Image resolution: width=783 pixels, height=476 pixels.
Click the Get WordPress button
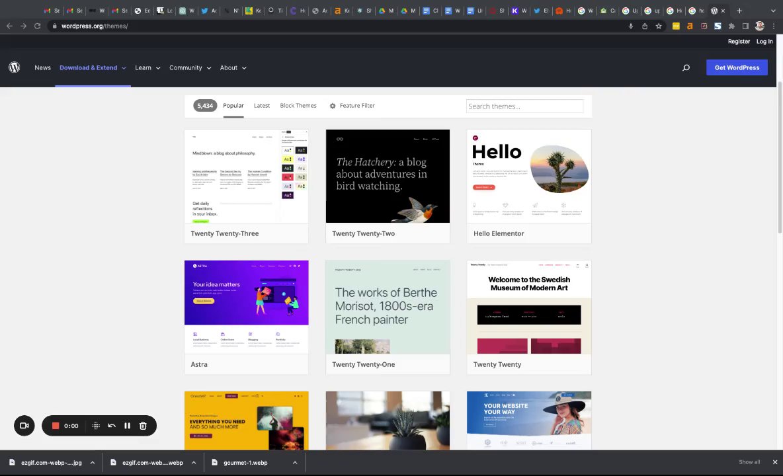pos(737,68)
